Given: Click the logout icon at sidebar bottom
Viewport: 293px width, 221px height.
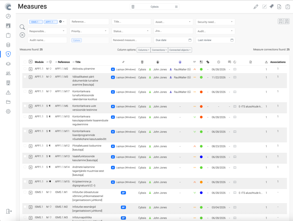Looking at the screenshot, I should point(9,211).
